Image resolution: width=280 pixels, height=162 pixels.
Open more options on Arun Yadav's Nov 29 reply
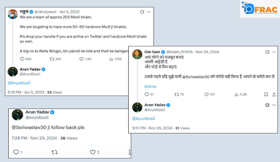point(274,105)
